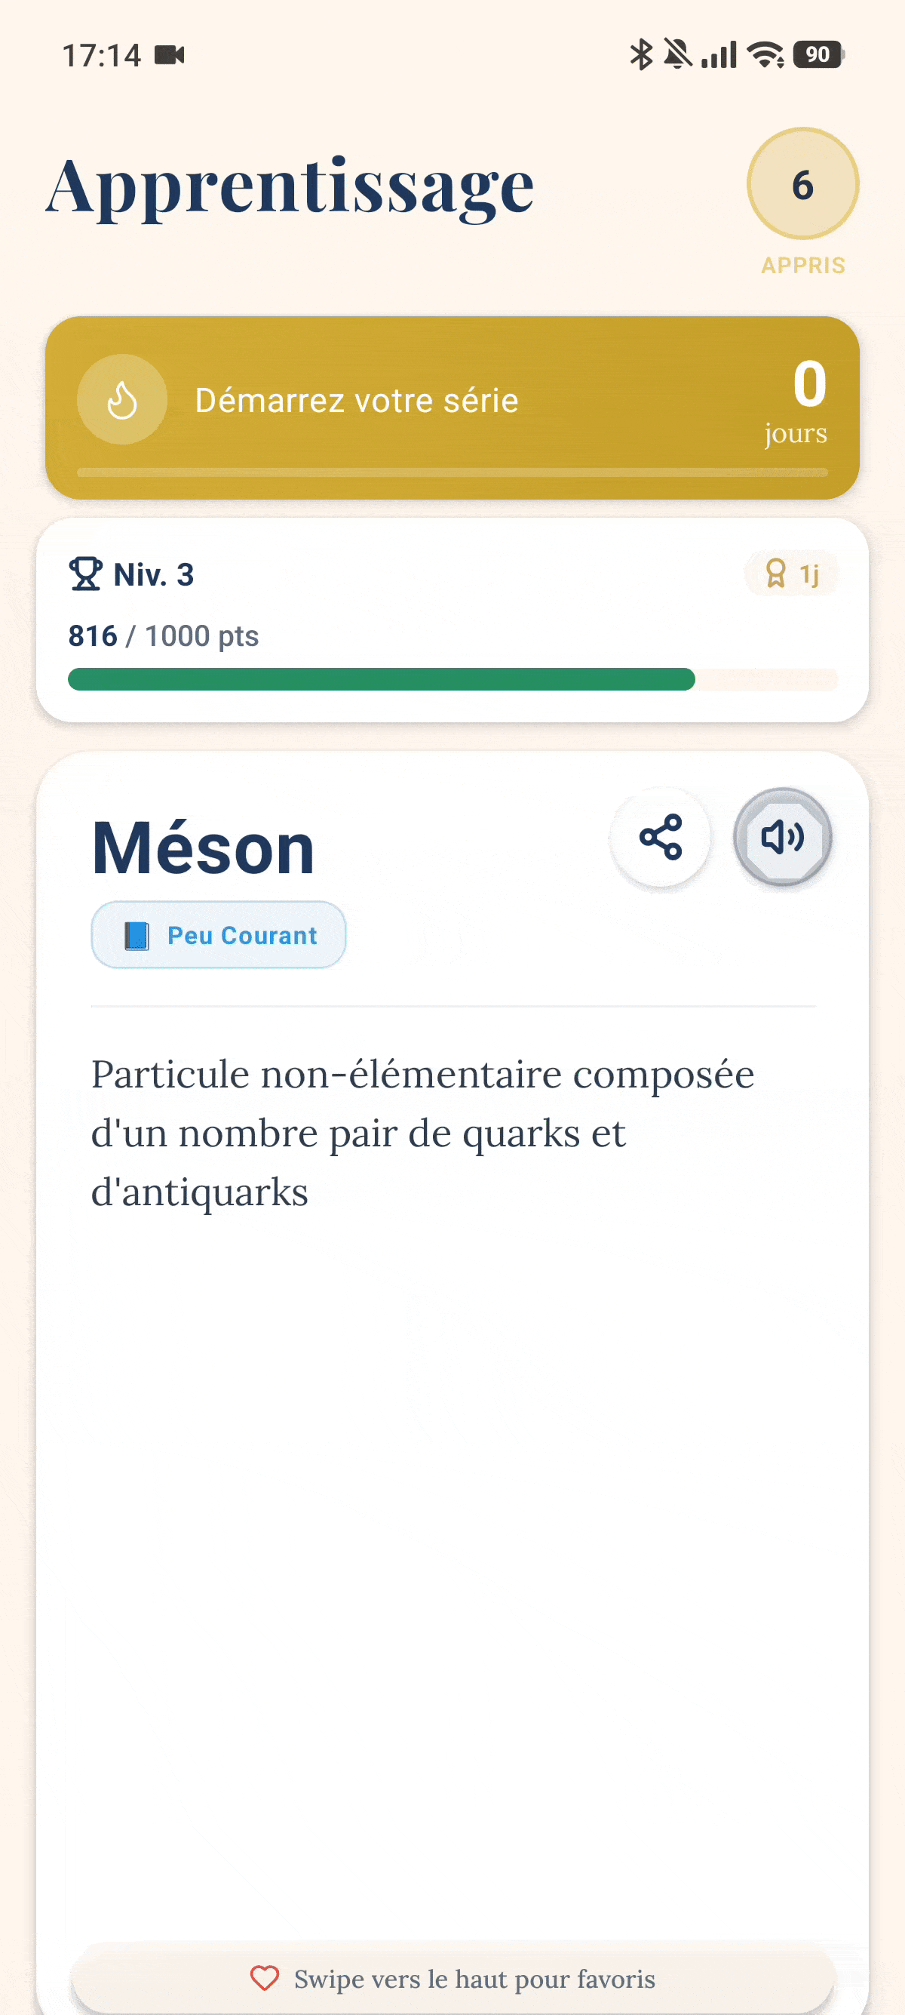Tap the share icon on Méson card

661,837
